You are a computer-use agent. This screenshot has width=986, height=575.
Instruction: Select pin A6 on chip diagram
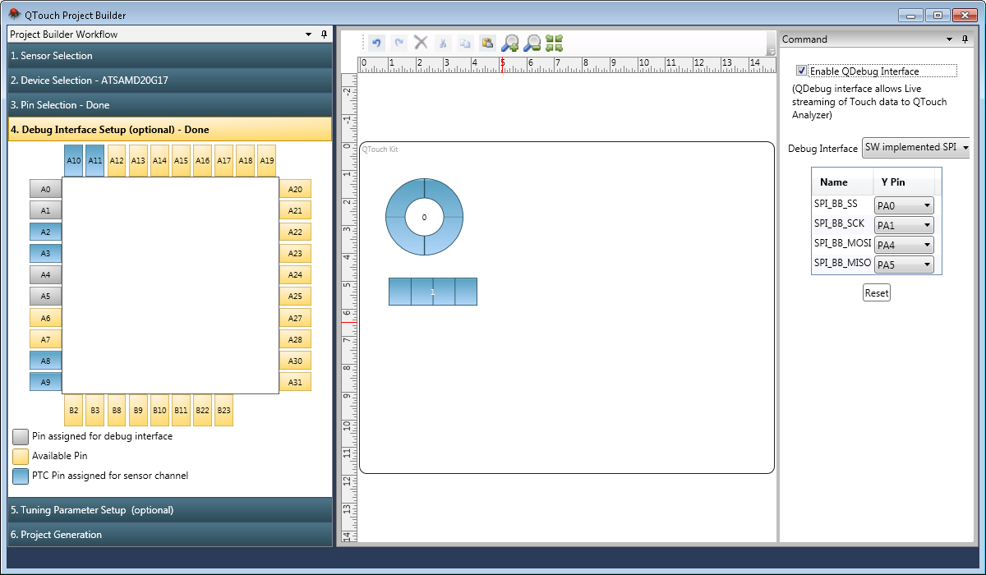46,318
